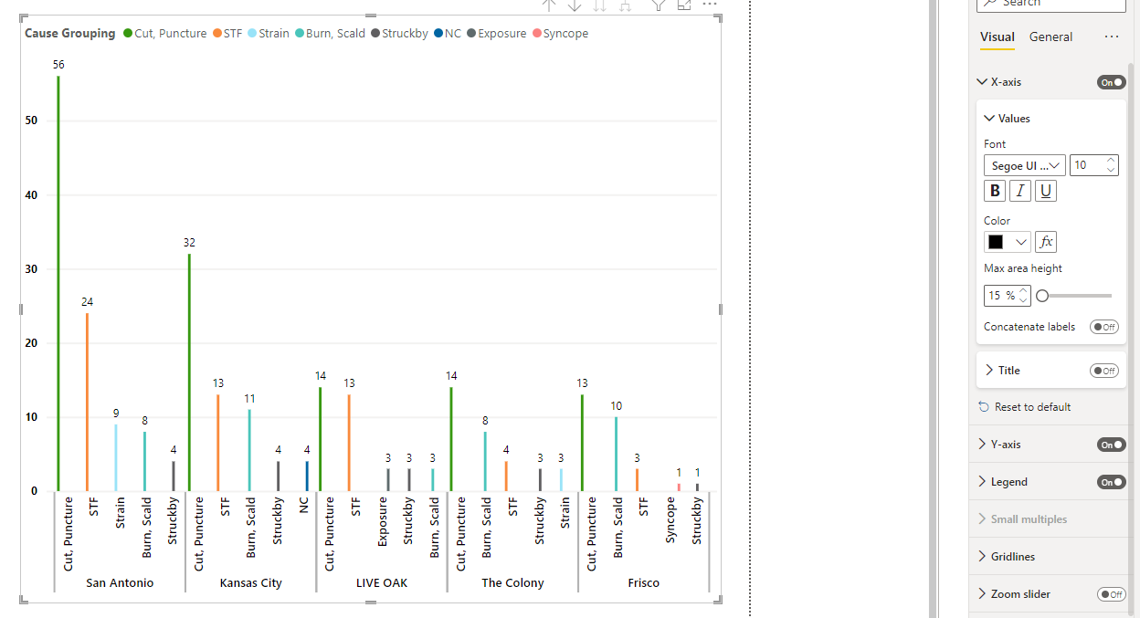Click the drill down arrow icon
The image size is (1140, 618).
point(575,5)
